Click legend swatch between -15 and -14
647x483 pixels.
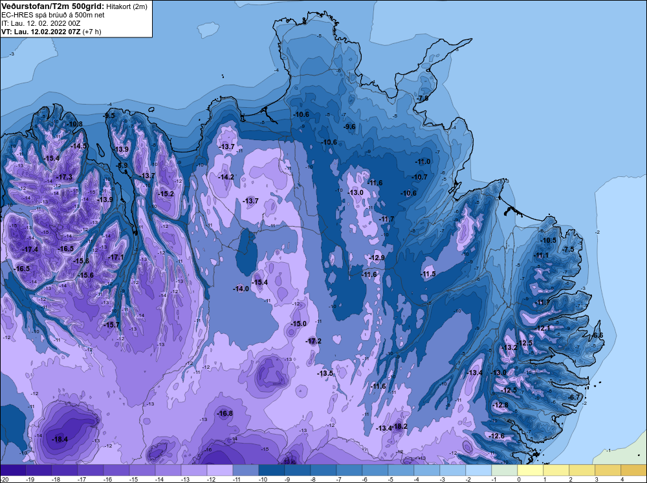(x=142, y=470)
